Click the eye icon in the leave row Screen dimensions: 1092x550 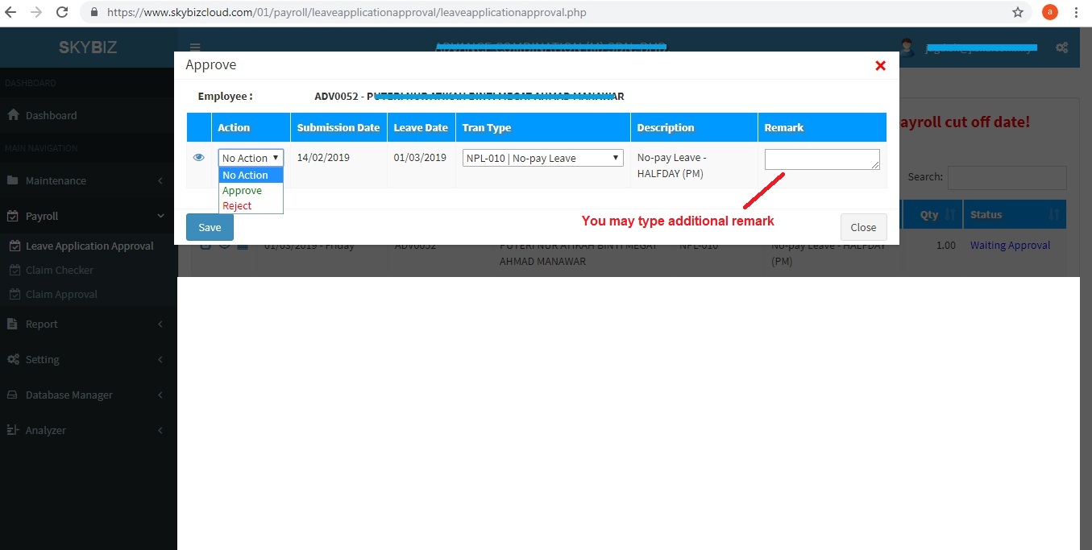(x=199, y=158)
